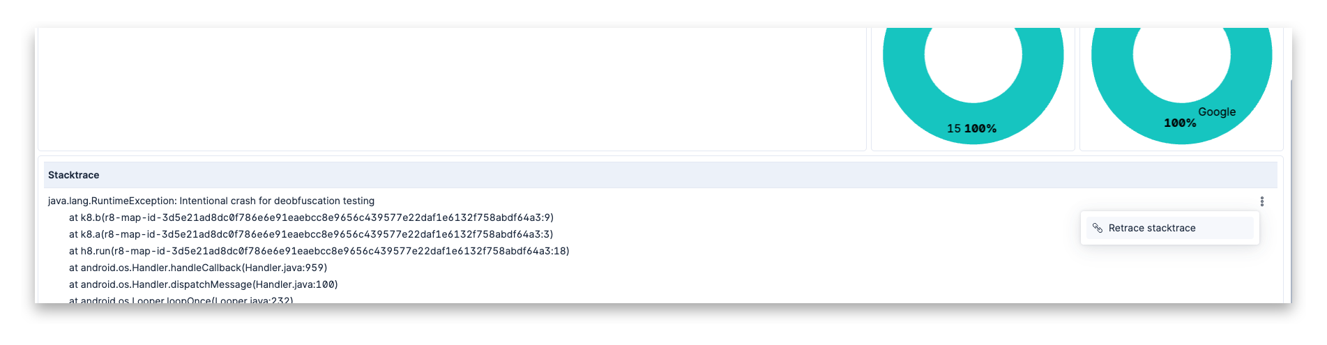The height and width of the screenshot is (345, 1327).
Task: Click the Stacktrace column header
Action: tap(73, 175)
